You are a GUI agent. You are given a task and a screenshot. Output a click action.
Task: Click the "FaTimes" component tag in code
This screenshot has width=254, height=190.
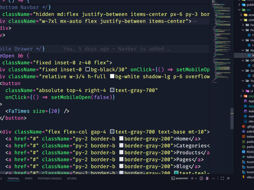click(19, 111)
